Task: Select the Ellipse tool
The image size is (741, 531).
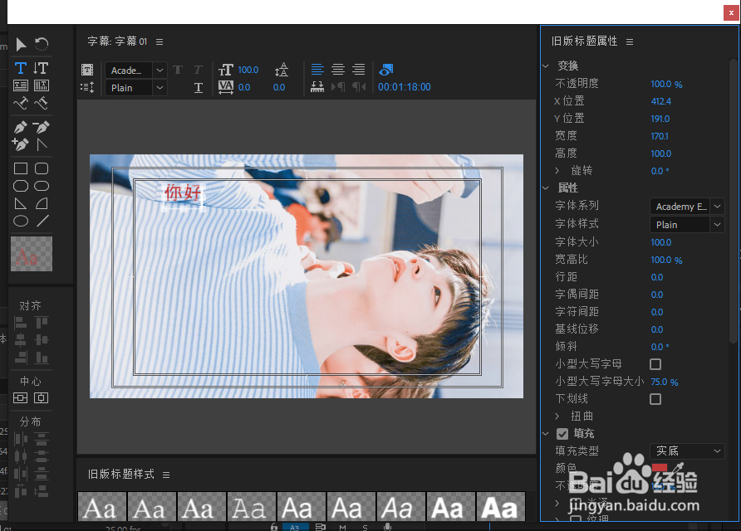Action: 21,221
